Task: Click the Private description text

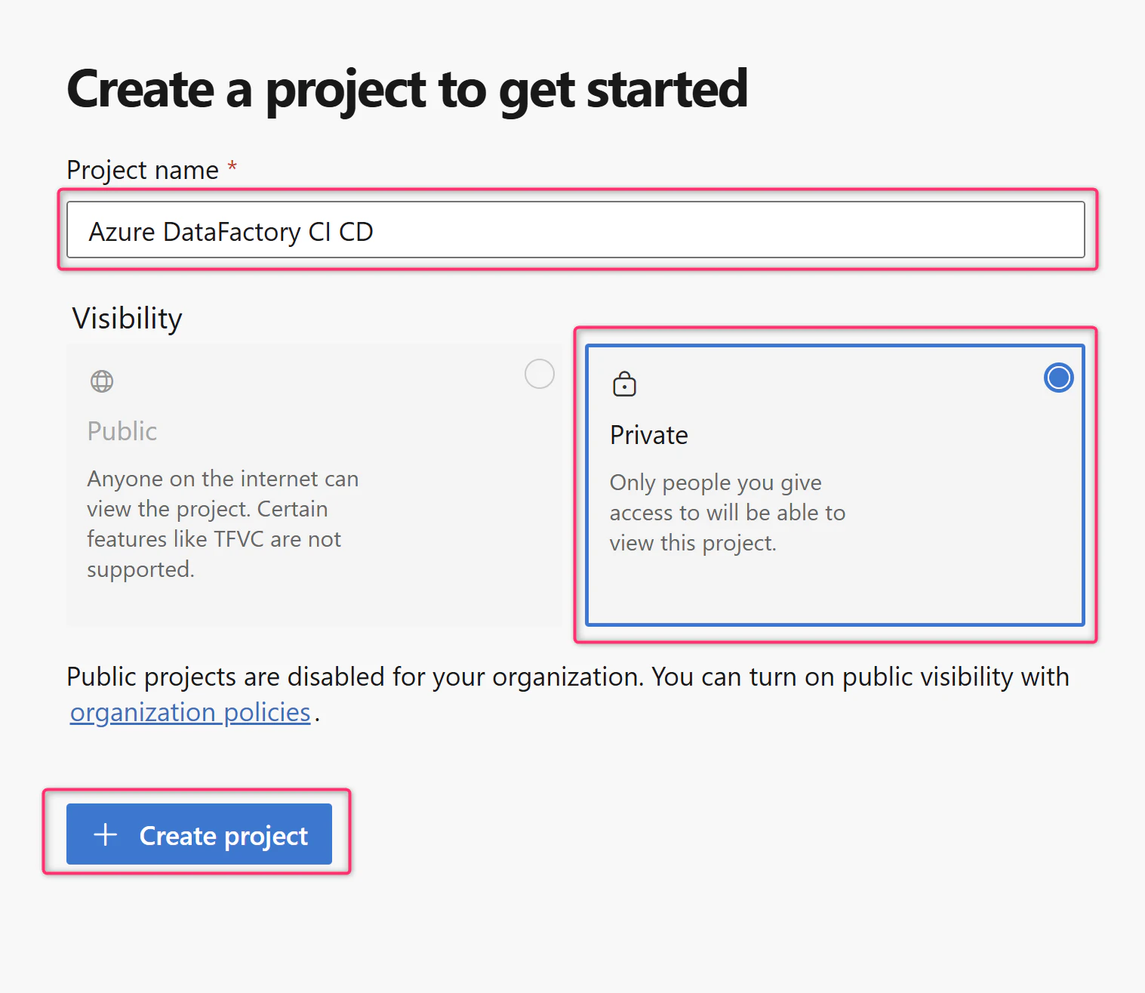Action: 728,513
